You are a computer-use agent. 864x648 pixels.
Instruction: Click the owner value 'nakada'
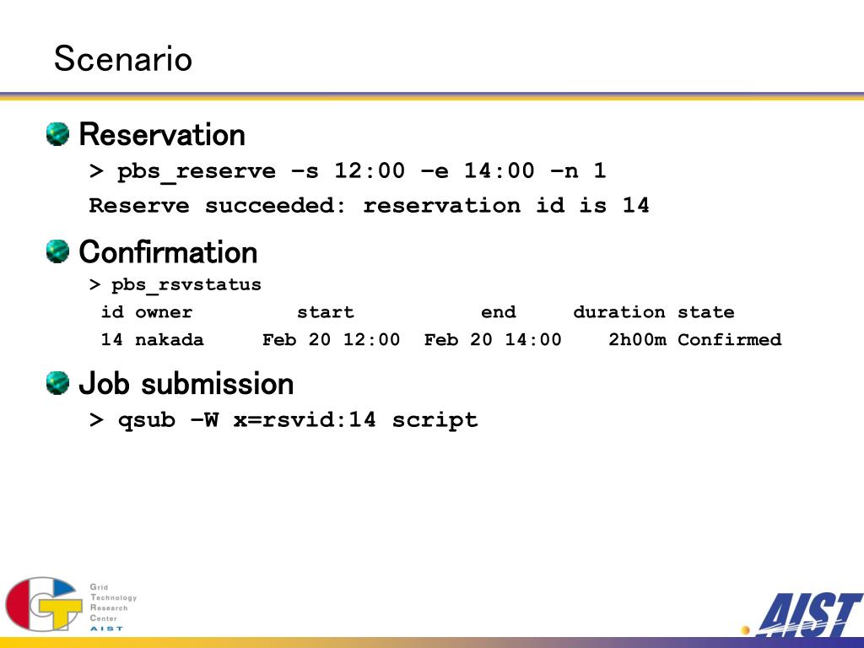click(x=169, y=339)
